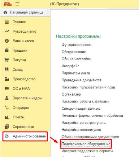Click the (1С:Предприятие) title text
The width and height of the screenshot is (139, 157).
(64, 4)
